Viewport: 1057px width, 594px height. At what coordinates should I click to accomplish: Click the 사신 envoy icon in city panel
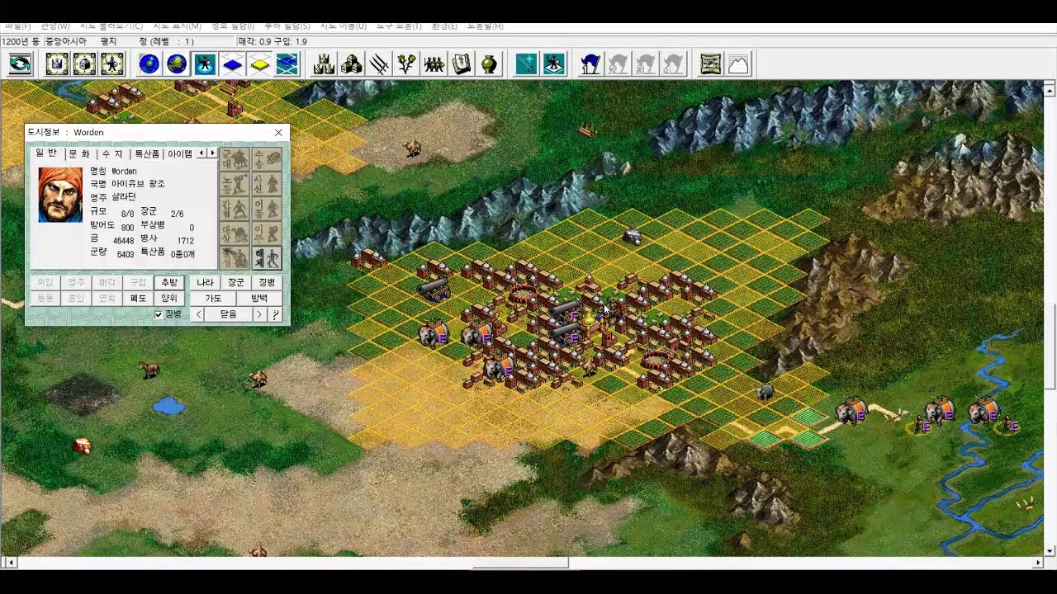click(x=267, y=184)
